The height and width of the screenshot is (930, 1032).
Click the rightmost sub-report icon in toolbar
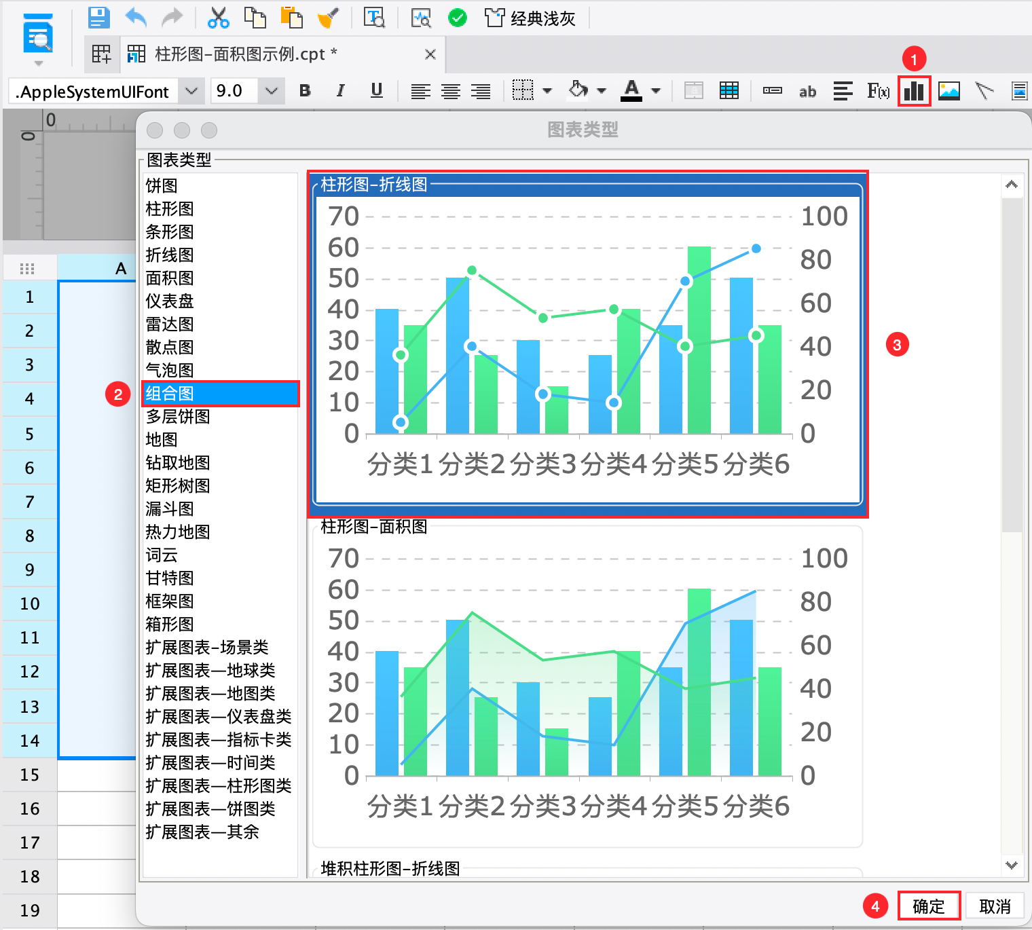pyautogui.click(x=1020, y=90)
